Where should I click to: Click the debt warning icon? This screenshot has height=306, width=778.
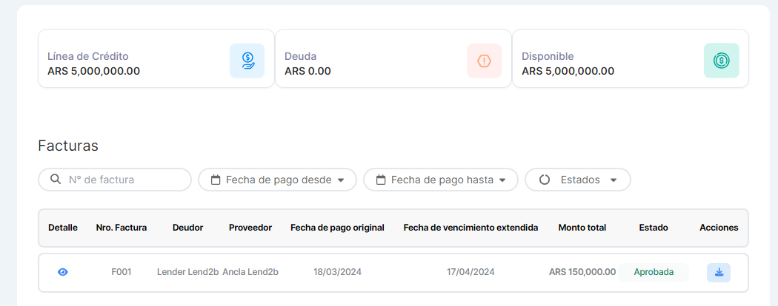(x=484, y=61)
